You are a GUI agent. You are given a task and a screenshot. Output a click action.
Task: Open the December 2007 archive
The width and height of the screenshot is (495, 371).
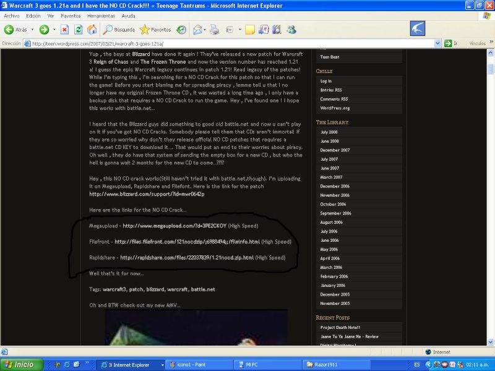click(335, 150)
